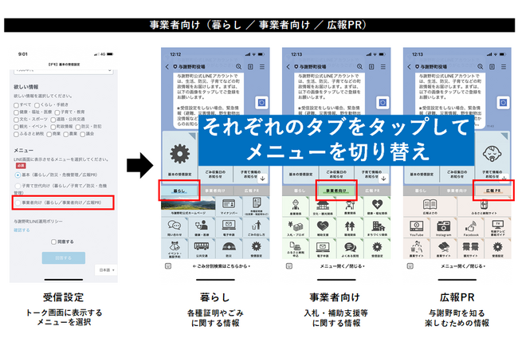Click the blue 回答する submit button

click(x=64, y=258)
